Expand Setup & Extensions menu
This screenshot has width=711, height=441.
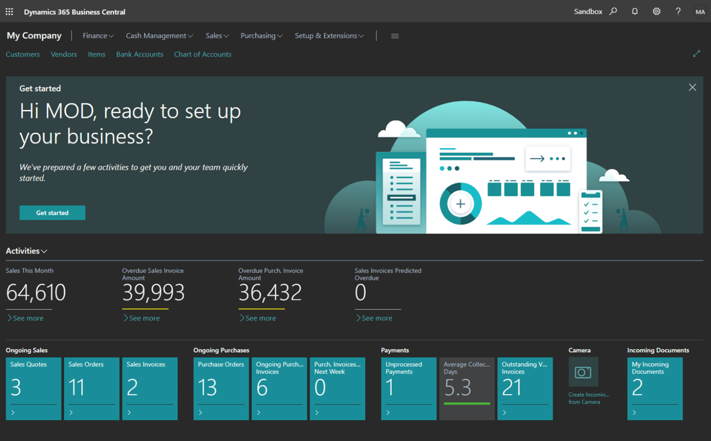(329, 36)
